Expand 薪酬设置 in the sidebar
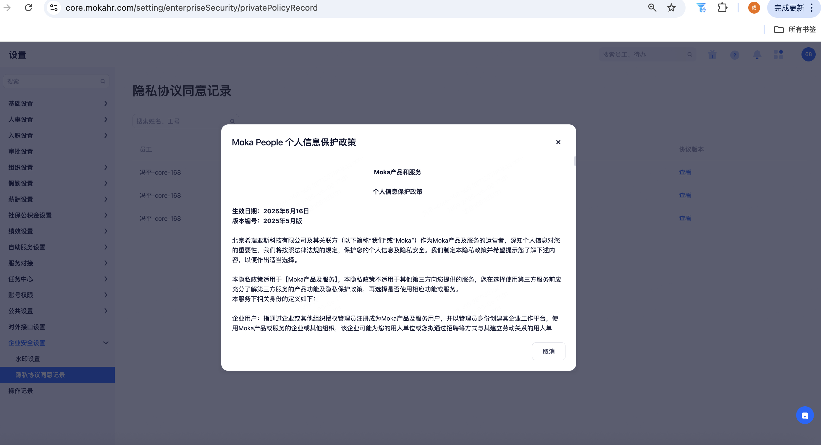 tap(57, 199)
